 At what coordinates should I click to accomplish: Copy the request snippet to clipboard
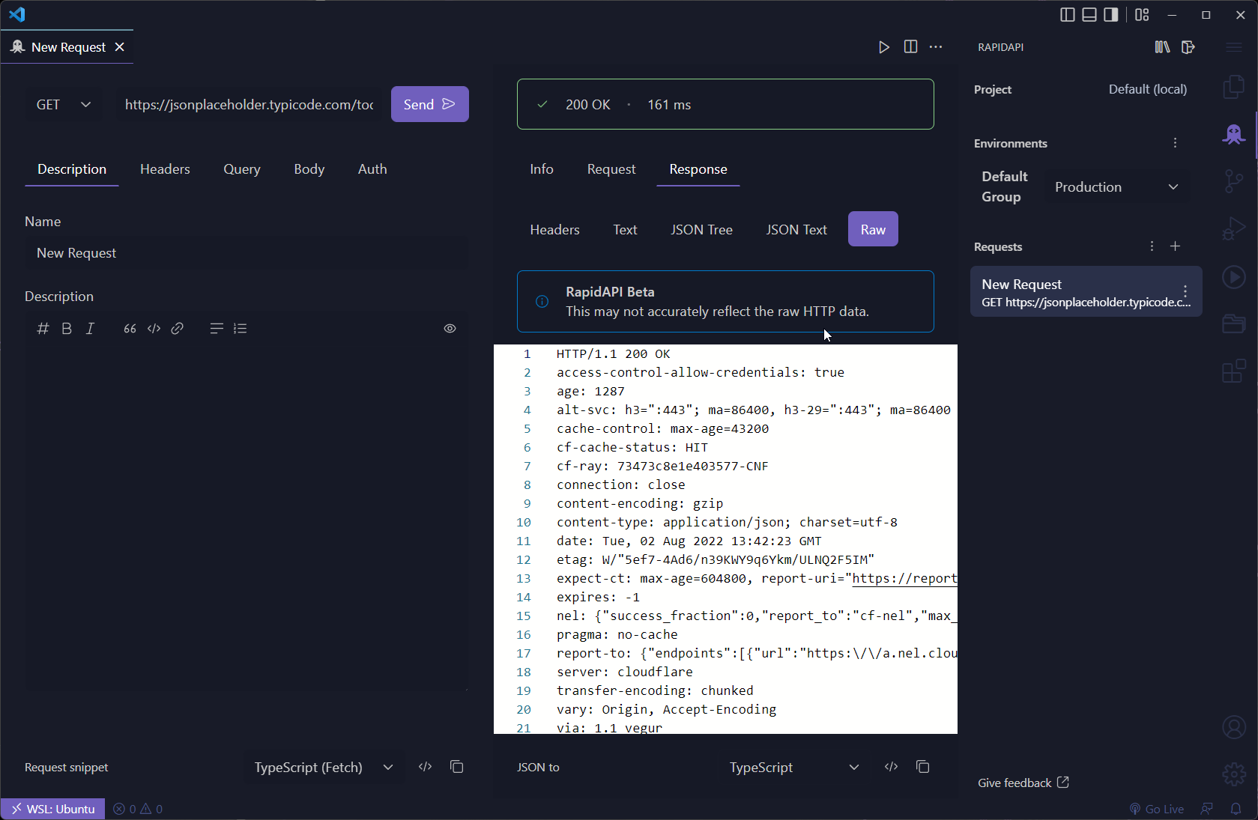[456, 767]
